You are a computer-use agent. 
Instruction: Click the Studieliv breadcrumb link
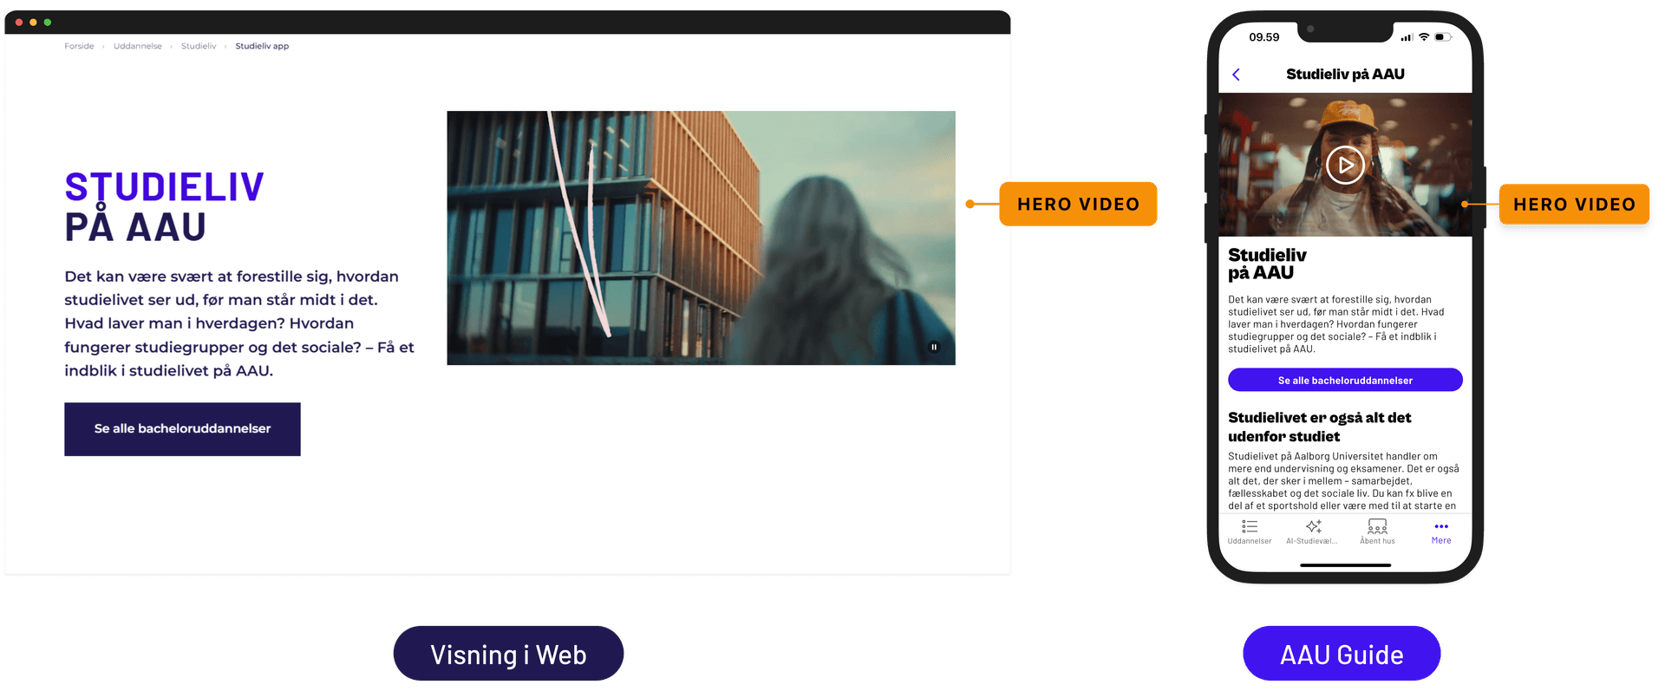click(199, 46)
